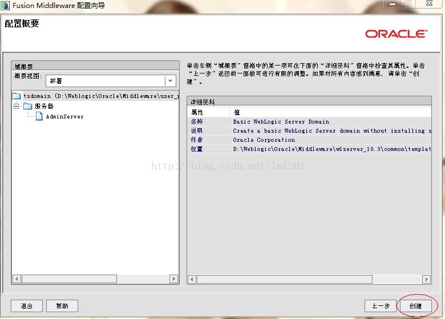Screen dimensions: 445x319
Task: Click the AdminServer document icon
Action: point(39,116)
